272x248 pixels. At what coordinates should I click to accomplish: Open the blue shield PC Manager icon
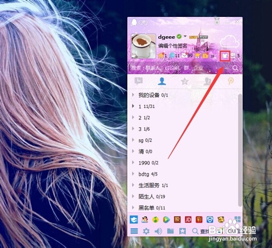[x=210, y=220]
